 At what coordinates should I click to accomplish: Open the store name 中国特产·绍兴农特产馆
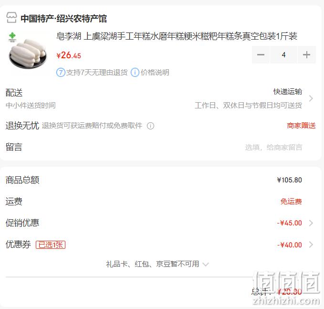(63, 19)
